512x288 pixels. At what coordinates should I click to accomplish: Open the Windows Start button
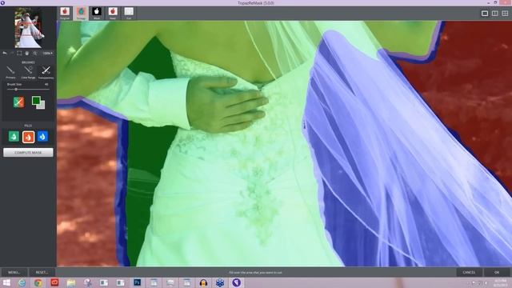pos(6,282)
